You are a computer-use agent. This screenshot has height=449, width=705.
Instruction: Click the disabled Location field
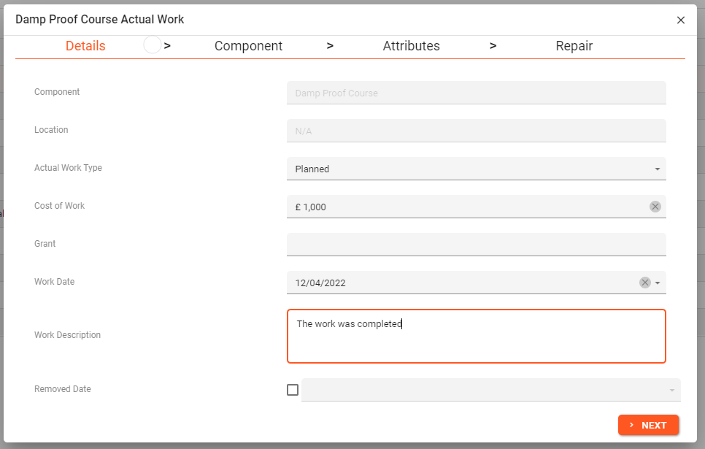[x=476, y=131]
